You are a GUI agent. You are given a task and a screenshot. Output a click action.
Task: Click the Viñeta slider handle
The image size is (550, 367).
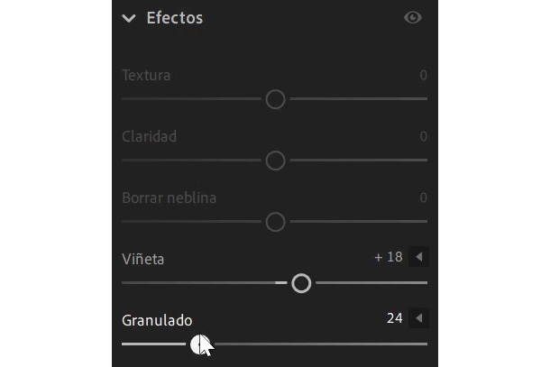301,283
